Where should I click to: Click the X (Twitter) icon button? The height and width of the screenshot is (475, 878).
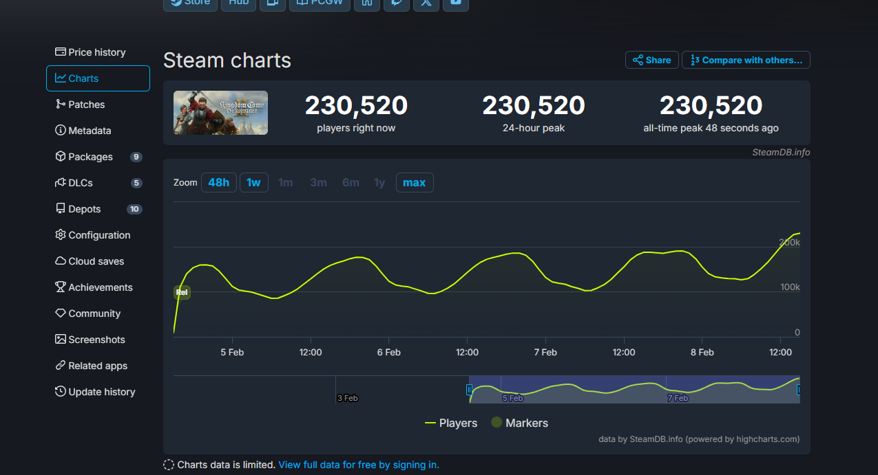[x=426, y=3]
